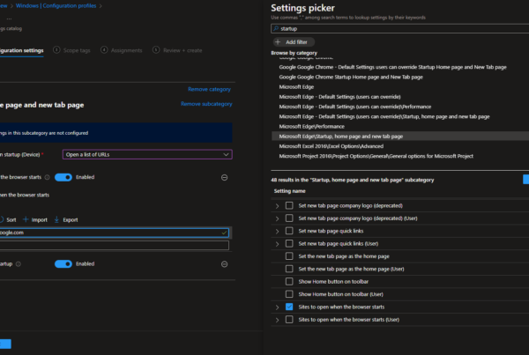The height and width of the screenshot is (355, 529).
Task: Check 'Set the new tab page as the home page'
Action: (x=289, y=256)
